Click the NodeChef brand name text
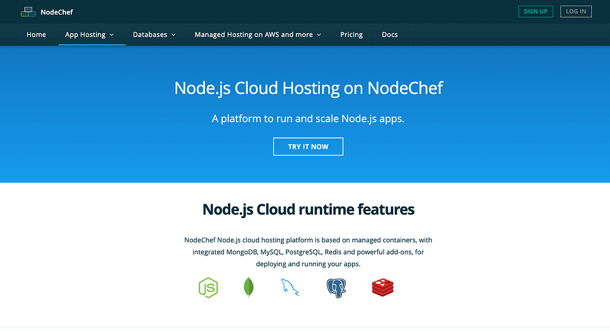Viewport: 610px width, 331px height. click(57, 11)
